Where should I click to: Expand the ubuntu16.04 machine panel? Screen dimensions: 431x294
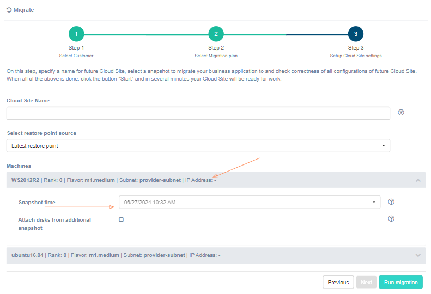417,255
